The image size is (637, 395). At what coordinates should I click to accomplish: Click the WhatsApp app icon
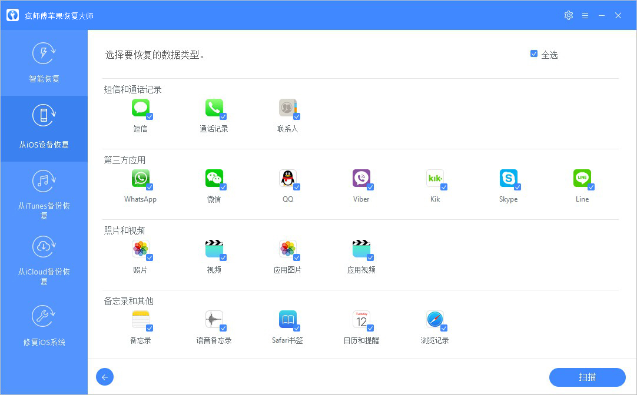click(x=140, y=179)
